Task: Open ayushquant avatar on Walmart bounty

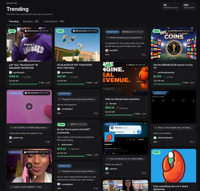Action: 11,72
